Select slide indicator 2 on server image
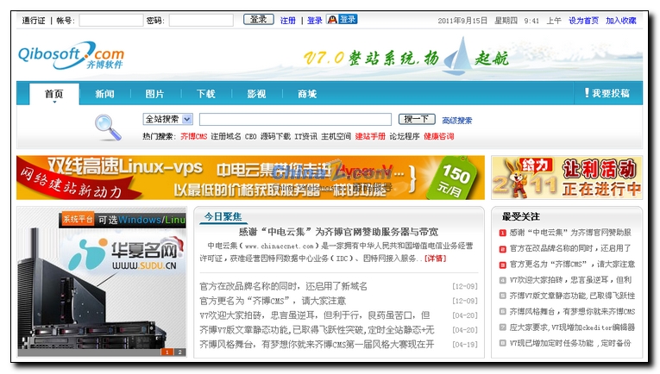This screenshot has height=374, width=660. pyautogui.click(x=180, y=352)
